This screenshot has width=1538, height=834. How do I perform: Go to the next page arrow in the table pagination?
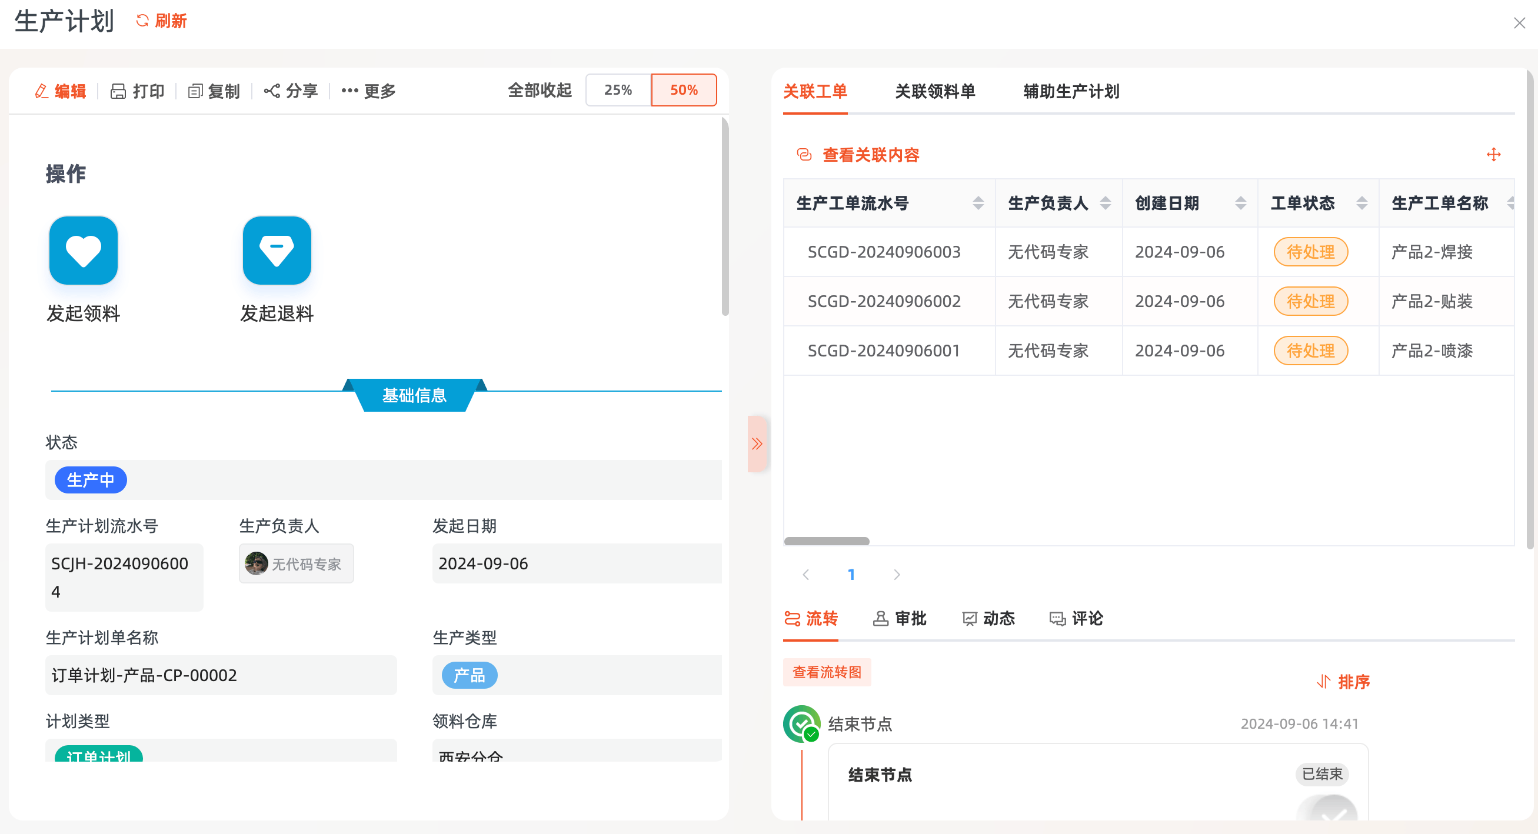(896, 574)
